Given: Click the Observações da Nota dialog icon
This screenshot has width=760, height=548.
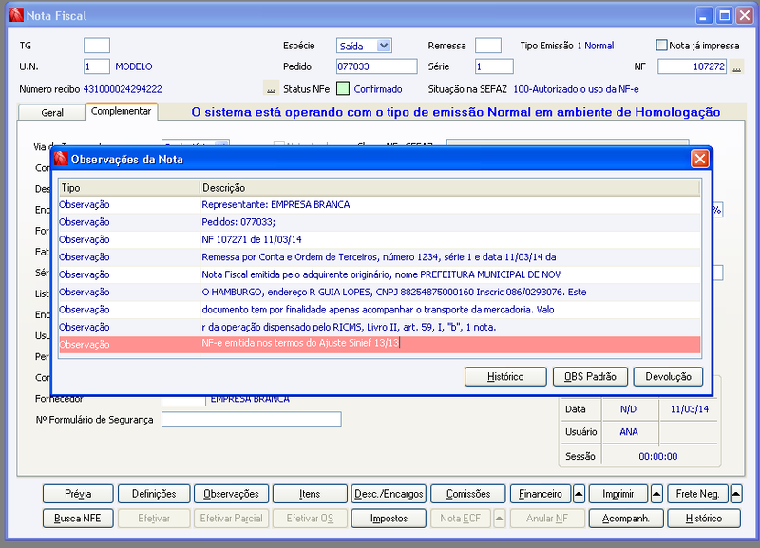Looking at the screenshot, I should pos(61,159).
